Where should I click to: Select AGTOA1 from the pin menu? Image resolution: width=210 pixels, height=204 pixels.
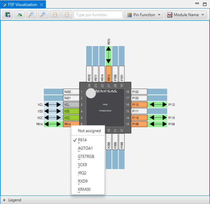[85, 148]
